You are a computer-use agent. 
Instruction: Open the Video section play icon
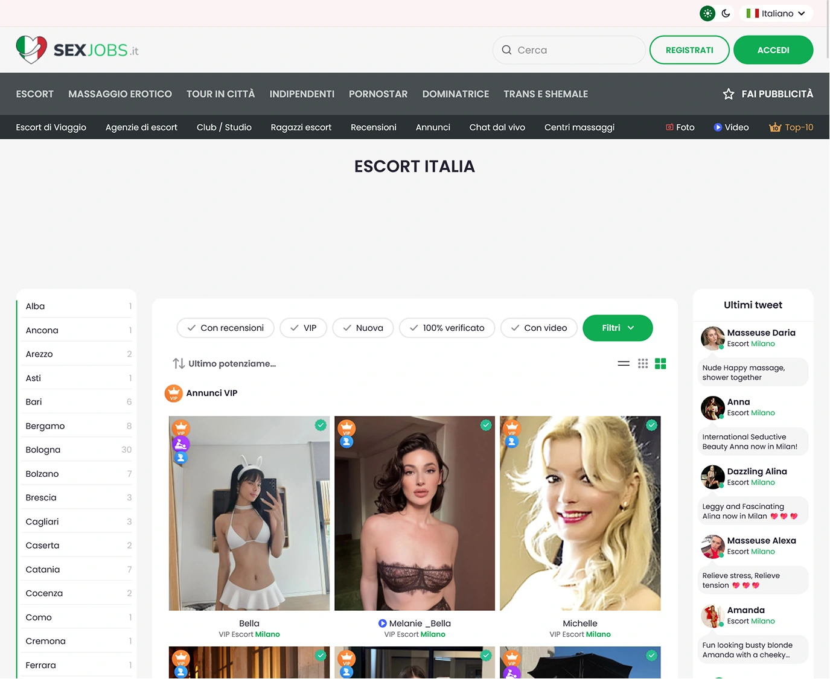(718, 127)
